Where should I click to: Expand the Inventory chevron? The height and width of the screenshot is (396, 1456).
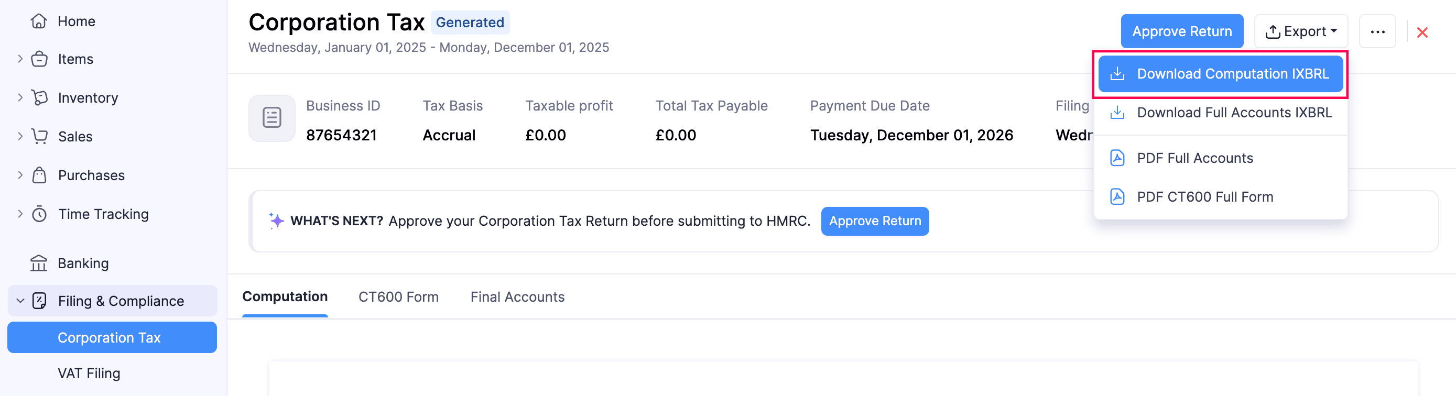click(x=20, y=98)
